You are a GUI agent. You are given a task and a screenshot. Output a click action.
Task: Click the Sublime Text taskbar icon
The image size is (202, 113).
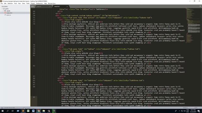23,111
